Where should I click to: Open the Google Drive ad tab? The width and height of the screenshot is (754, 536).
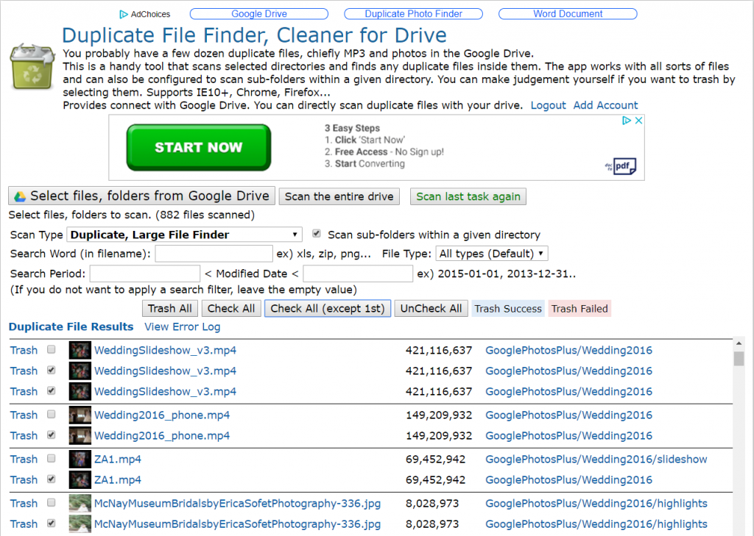(259, 14)
